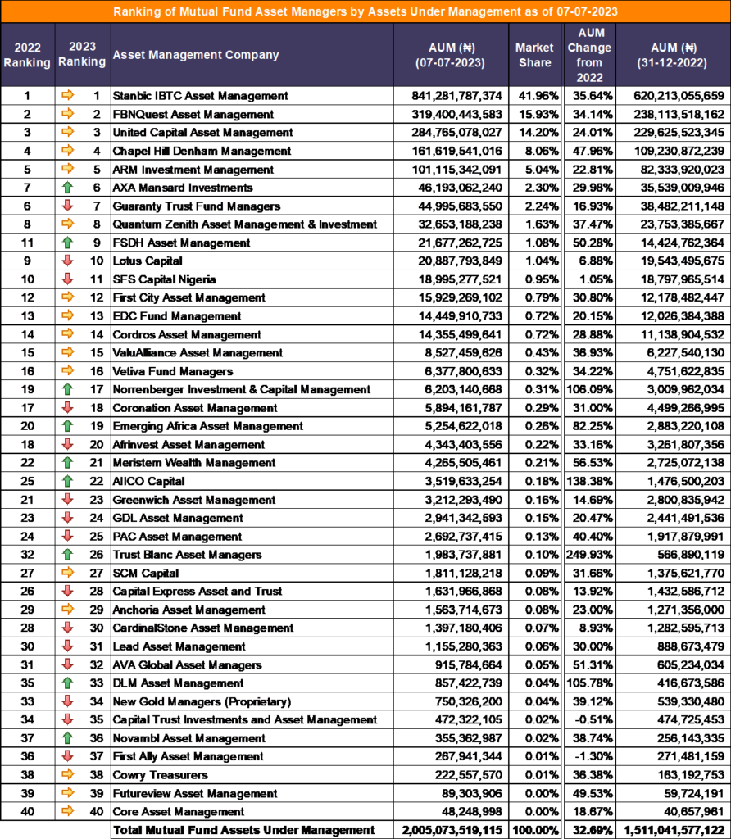The image size is (731, 839).
Task: Click the first red down arrow in table
Action: click(68, 206)
